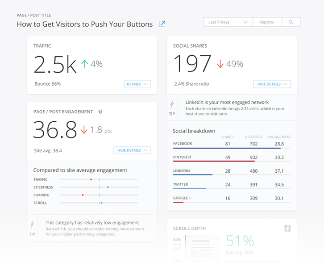Select the Twitter row in Social breakdown
Viewport: 324px width, 270px height.
[x=232, y=185]
